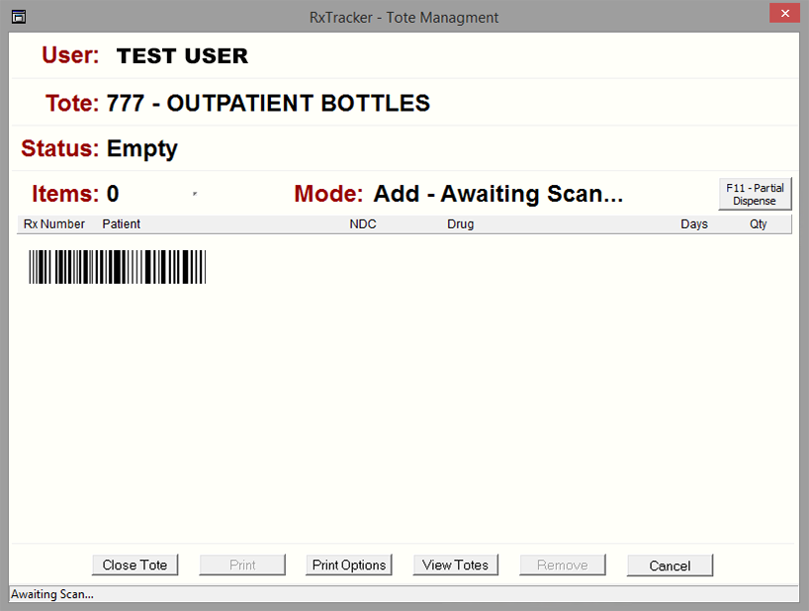Click the barcode image in the list
This screenshot has height=611, width=809.
(118, 267)
